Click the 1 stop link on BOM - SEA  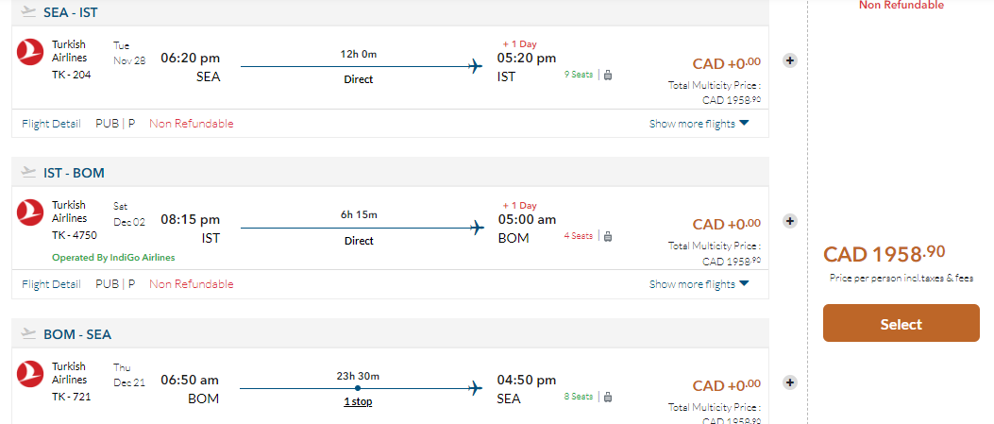(358, 401)
